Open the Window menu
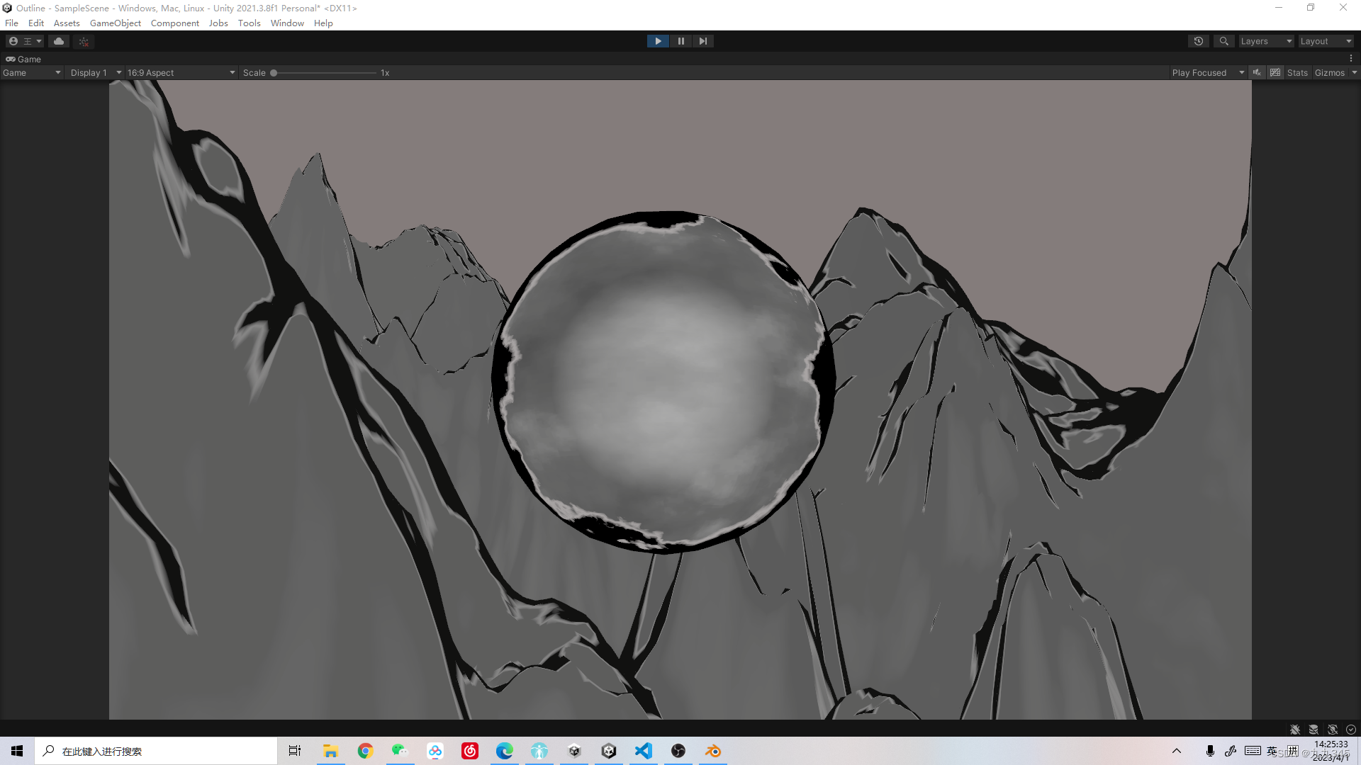The image size is (1361, 765). [x=287, y=23]
